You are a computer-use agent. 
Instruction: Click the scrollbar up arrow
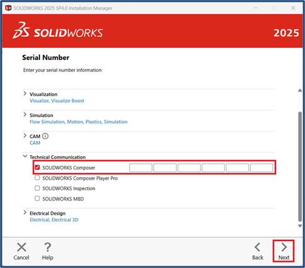300,90
